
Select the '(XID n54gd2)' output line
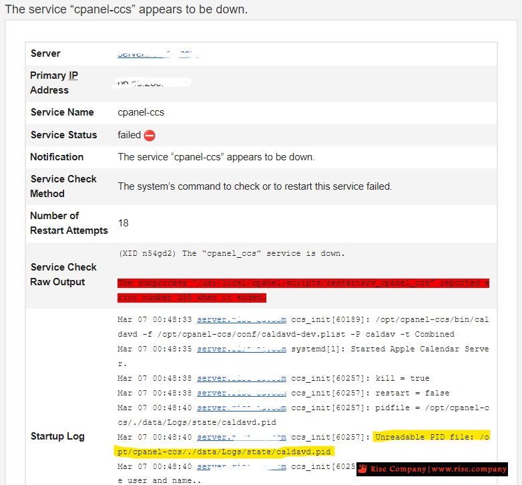coord(232,253)
